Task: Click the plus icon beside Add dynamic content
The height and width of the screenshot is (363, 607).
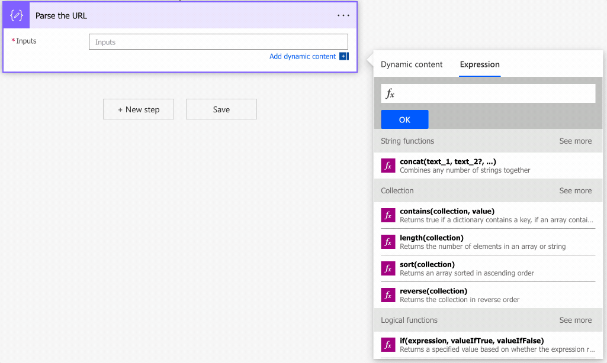Action: [343, 57]
